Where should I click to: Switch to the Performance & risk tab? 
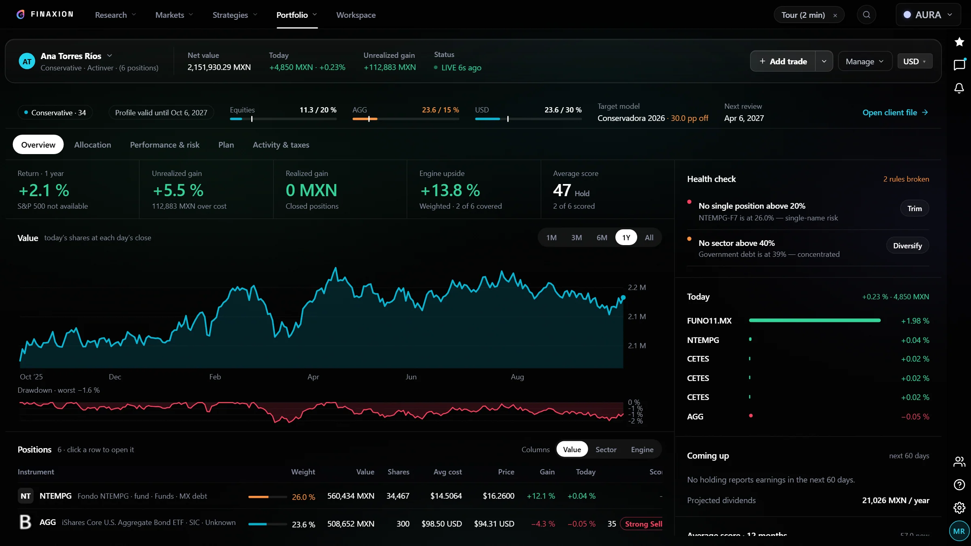(x=165, y=144)
